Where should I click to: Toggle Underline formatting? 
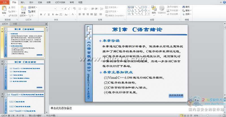49,14
